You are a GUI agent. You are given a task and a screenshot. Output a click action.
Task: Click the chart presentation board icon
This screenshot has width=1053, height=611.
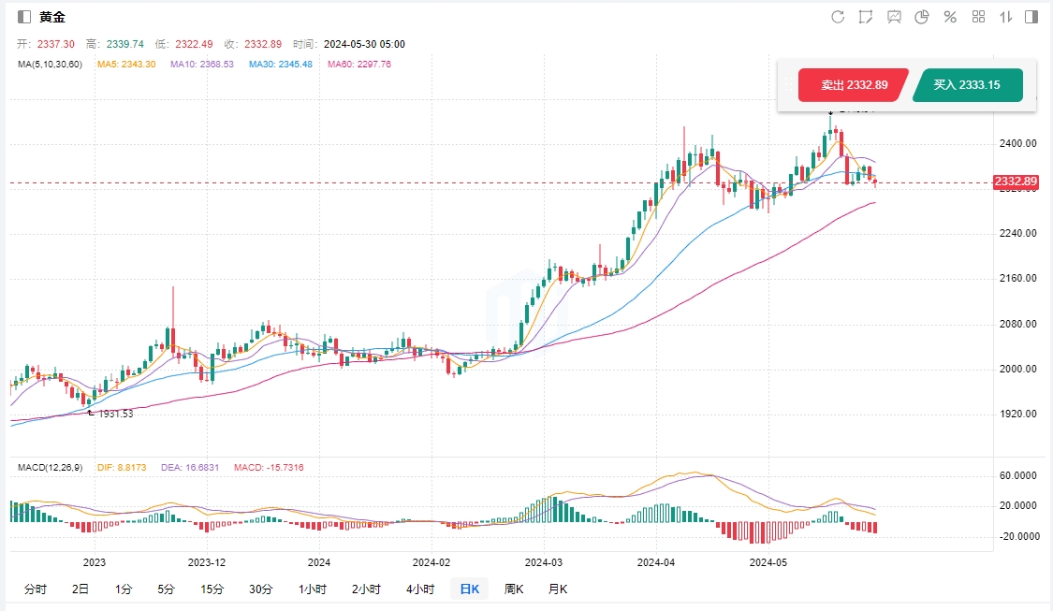click(894, 17)
